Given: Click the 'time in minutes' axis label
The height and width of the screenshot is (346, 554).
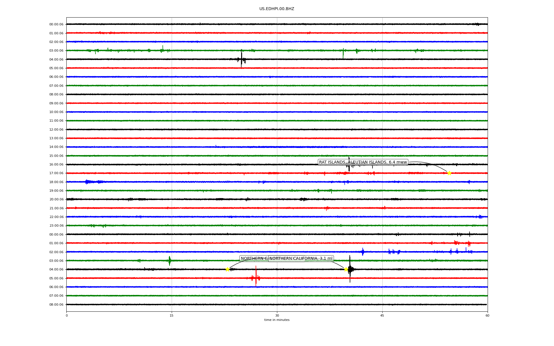Looking at the screenshot, I should (277, 320).
